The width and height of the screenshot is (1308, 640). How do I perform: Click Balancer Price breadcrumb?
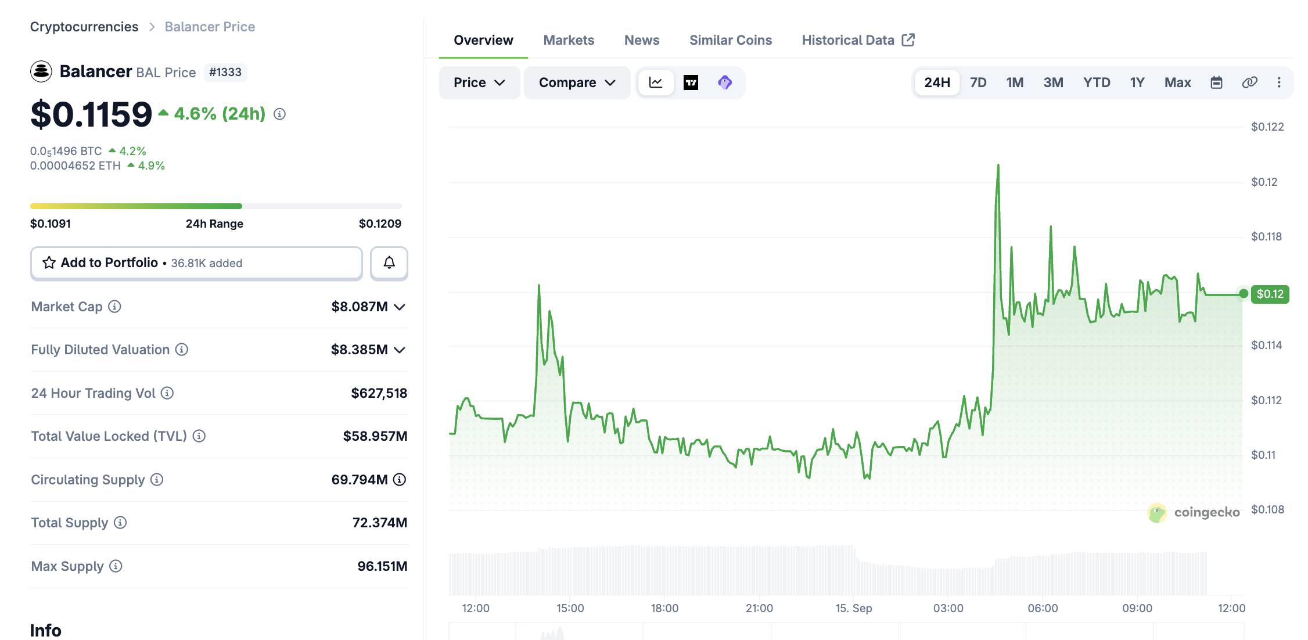pos(210,27)
